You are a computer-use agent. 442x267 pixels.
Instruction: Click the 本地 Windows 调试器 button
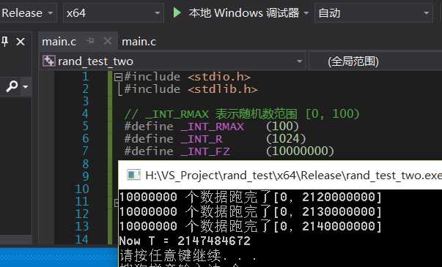coord(244,13)
